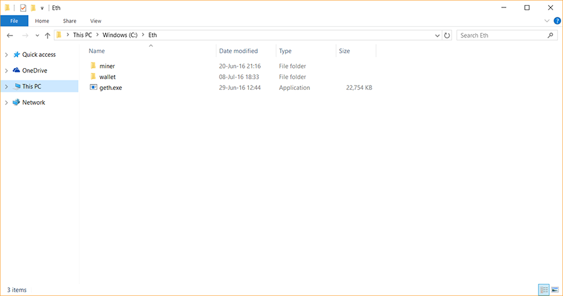
Task: Select the miner folder icon
Action: (x=93, y=66)
